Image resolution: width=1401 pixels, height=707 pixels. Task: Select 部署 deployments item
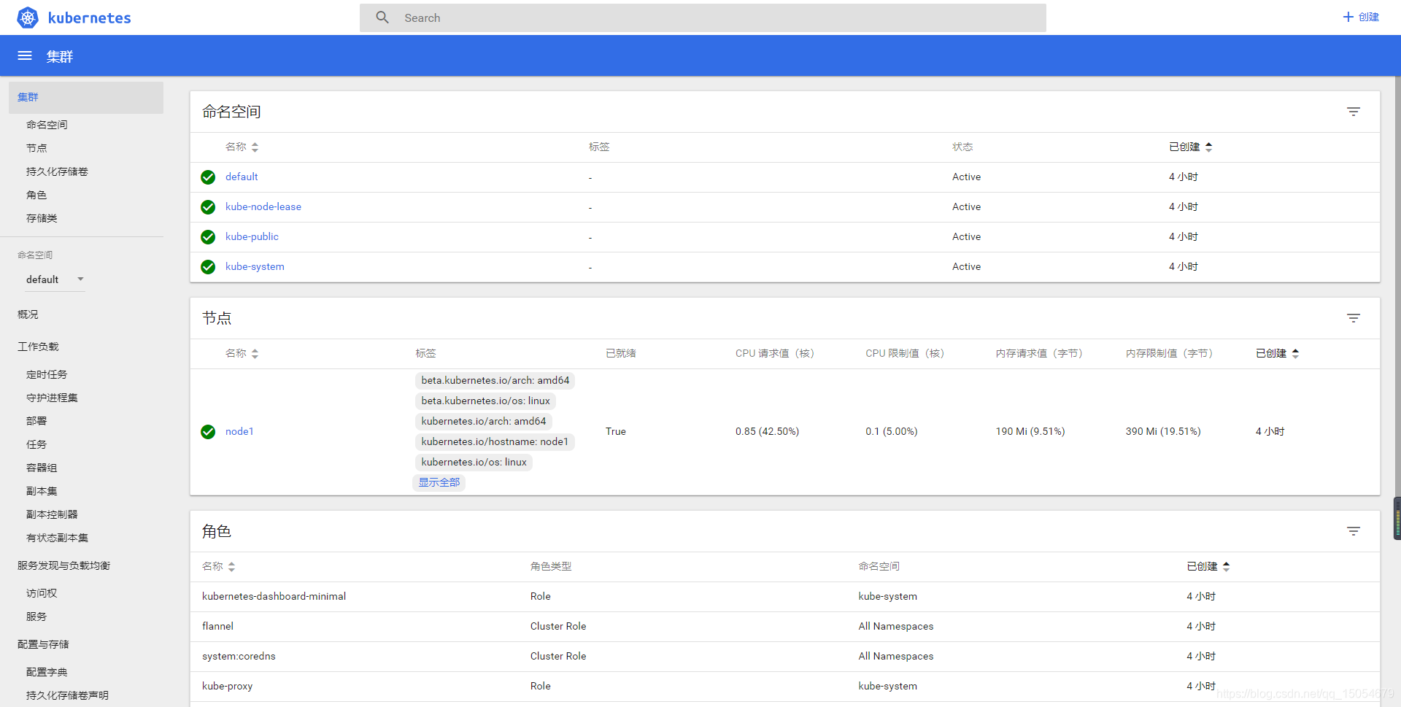36,421
